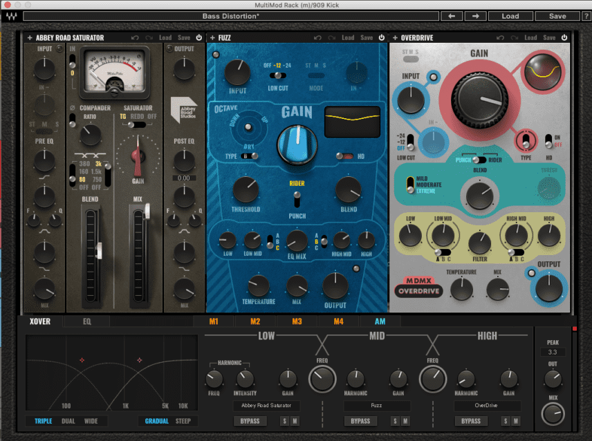Toggle the Fuzz HD switch

[344, 156]
